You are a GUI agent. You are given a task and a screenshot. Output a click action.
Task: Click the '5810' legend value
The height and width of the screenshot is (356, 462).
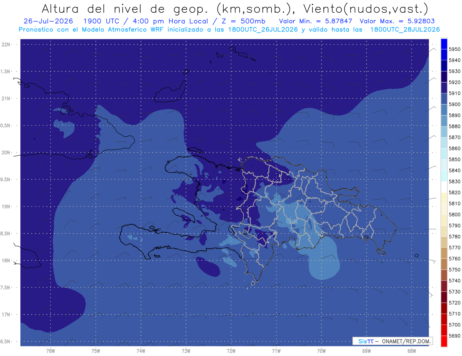click(x=454, y=204)
